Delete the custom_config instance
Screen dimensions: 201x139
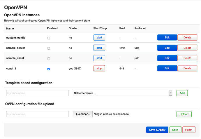[187, 37]
